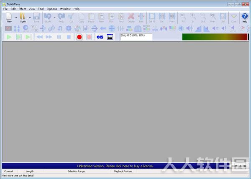This screenshot has width=251, height=179.
Task: Click the Enter License button
Action: point(239,166)
